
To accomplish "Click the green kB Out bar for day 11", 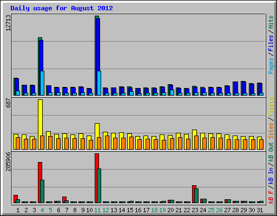I will 99,186.
